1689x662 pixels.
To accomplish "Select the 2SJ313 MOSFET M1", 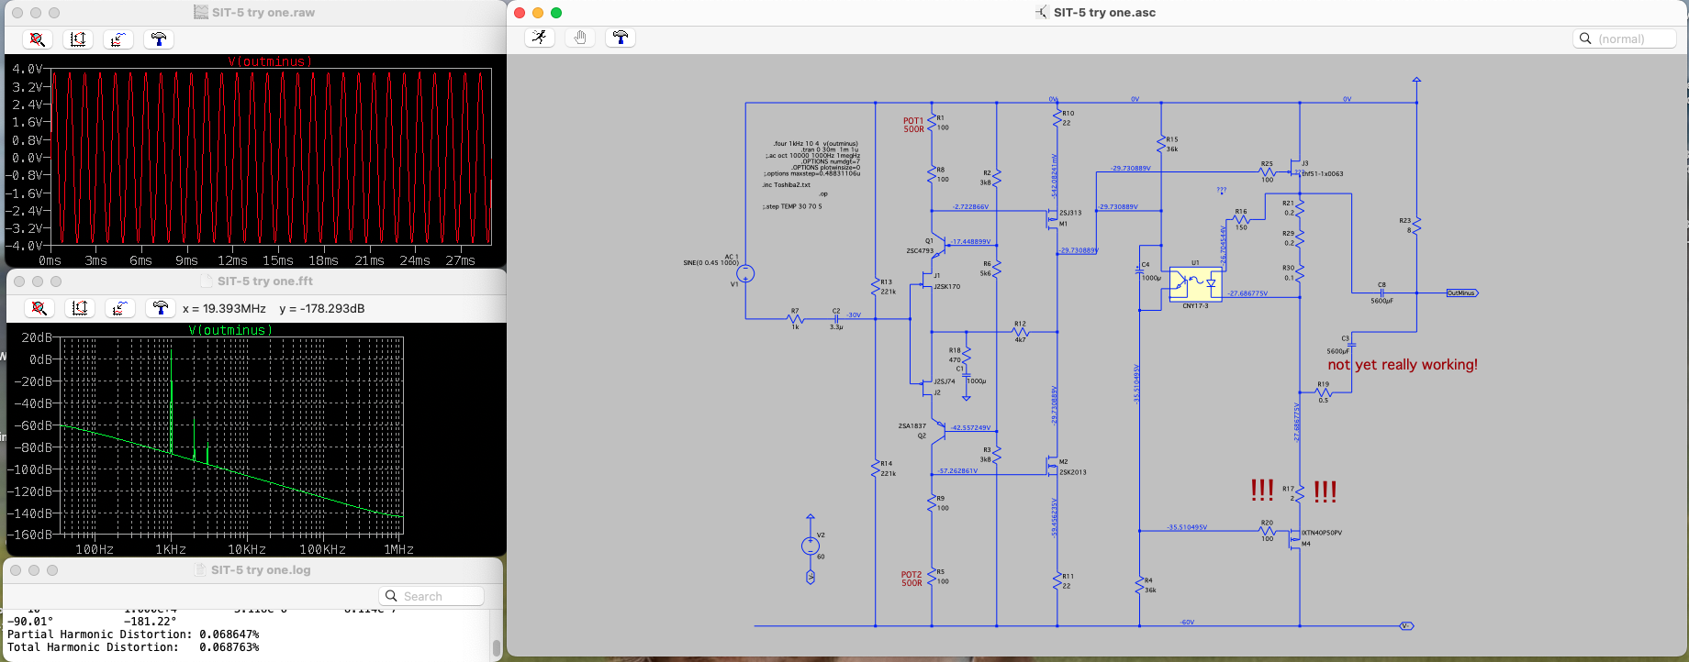I will click(x=1053, y=219).
